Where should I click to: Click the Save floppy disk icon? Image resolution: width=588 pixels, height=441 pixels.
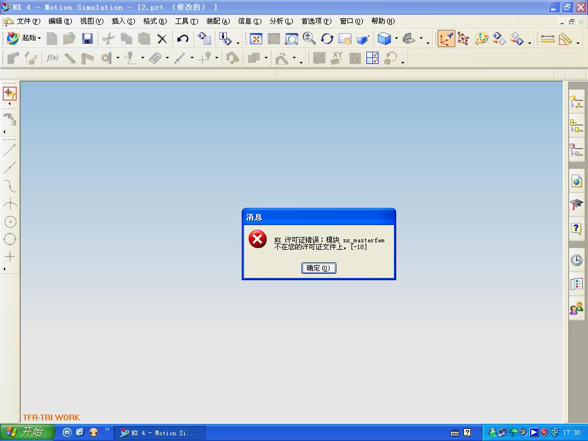(87, 38)
